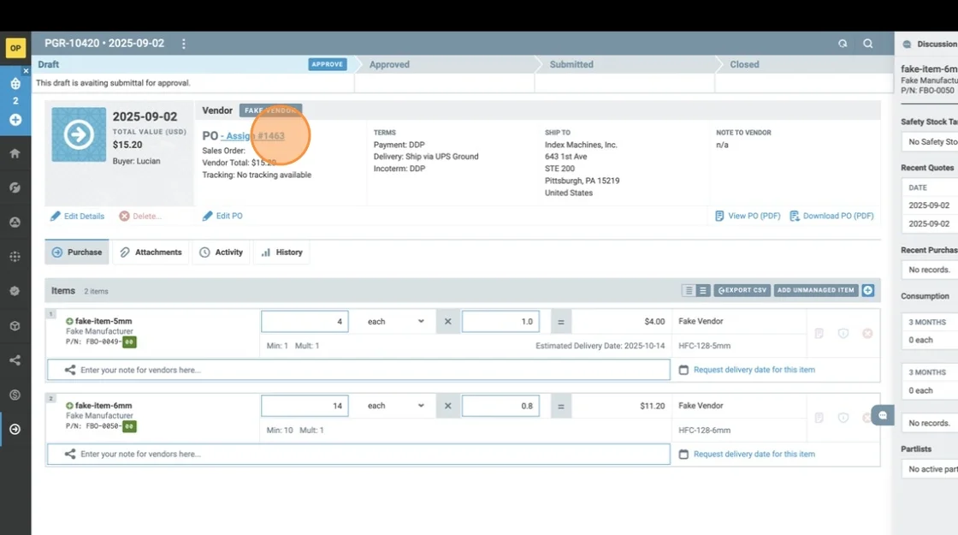Click the Home icon in sidebar
The height and width of the screenshot is (535, 958).
(15, 153)
